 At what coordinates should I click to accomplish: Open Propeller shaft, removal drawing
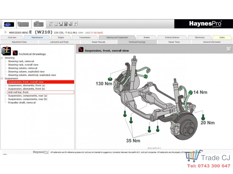point(22,103)
